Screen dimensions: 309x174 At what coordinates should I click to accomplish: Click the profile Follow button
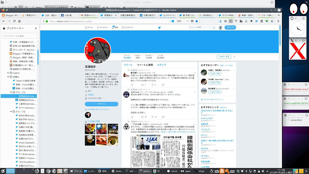(x=224, y=57)
